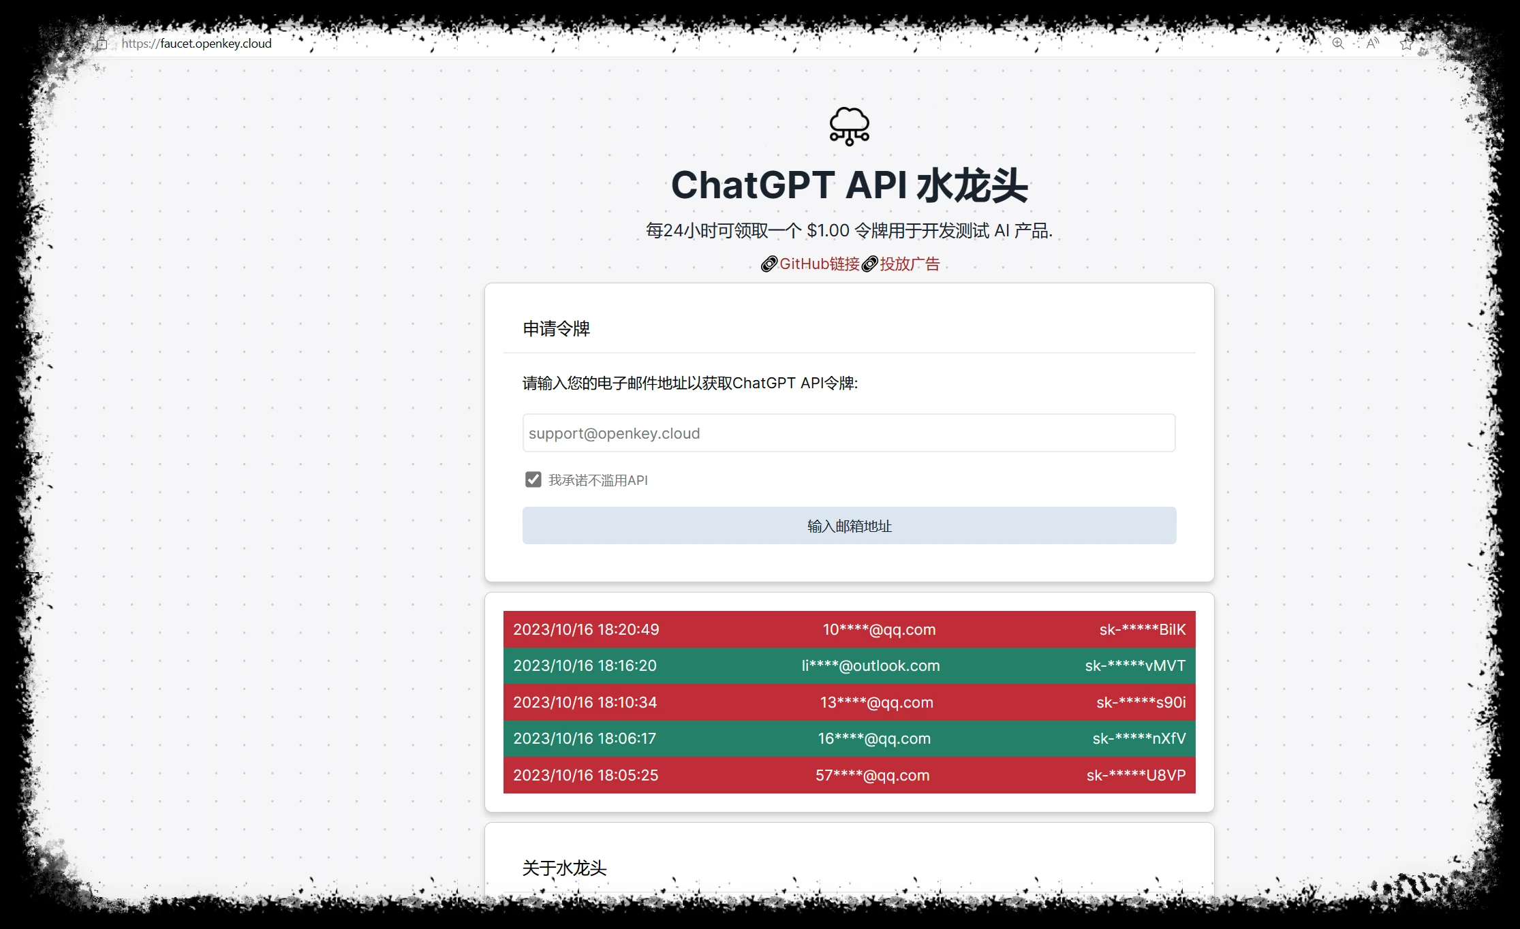Click the link icon before GitHub链接
This screenshot has height=929, width=1520.
coord(769,264)
